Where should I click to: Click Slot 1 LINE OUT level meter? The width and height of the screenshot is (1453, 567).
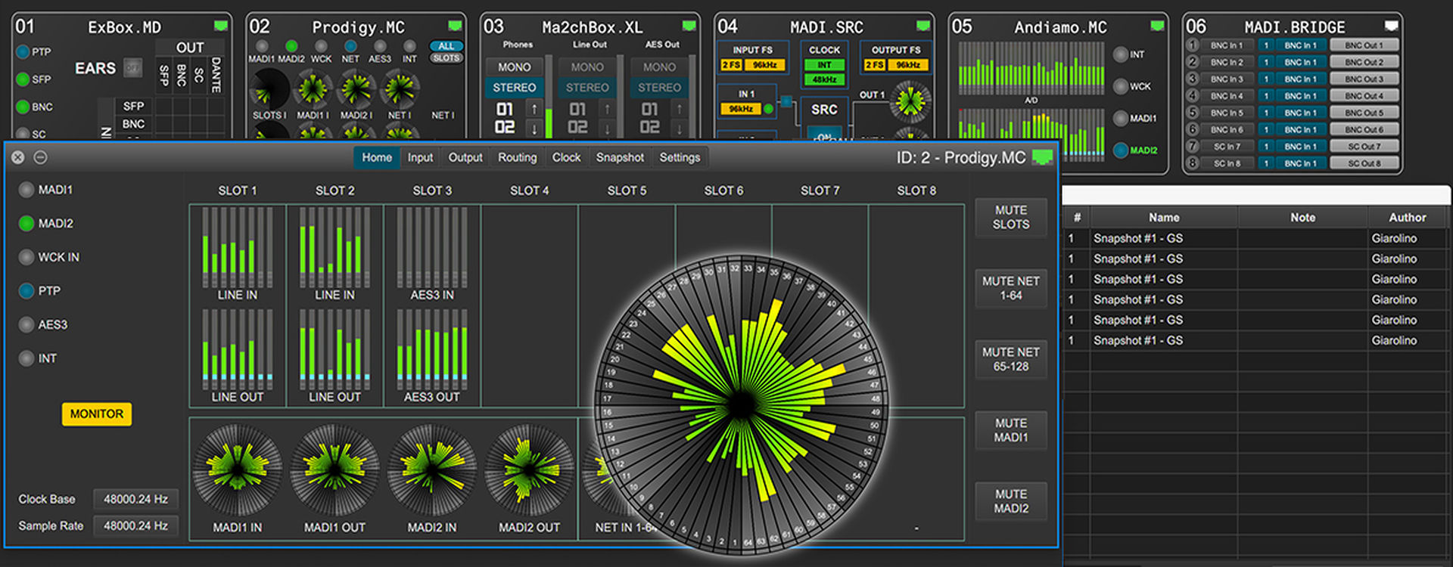[x=238, y=349]
